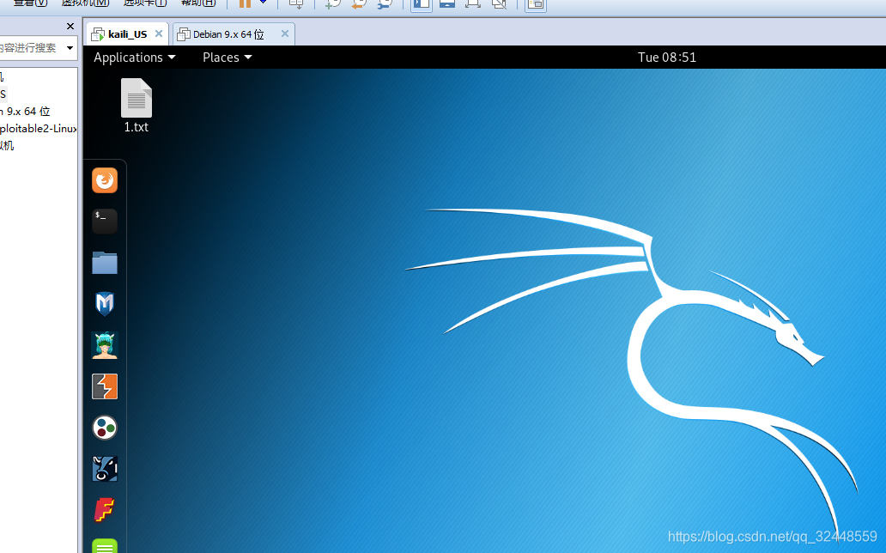Enter full screen mode from toolbar
Image resolution: width=886 pixels, height=553 pixels.
(x=473, y=4)
